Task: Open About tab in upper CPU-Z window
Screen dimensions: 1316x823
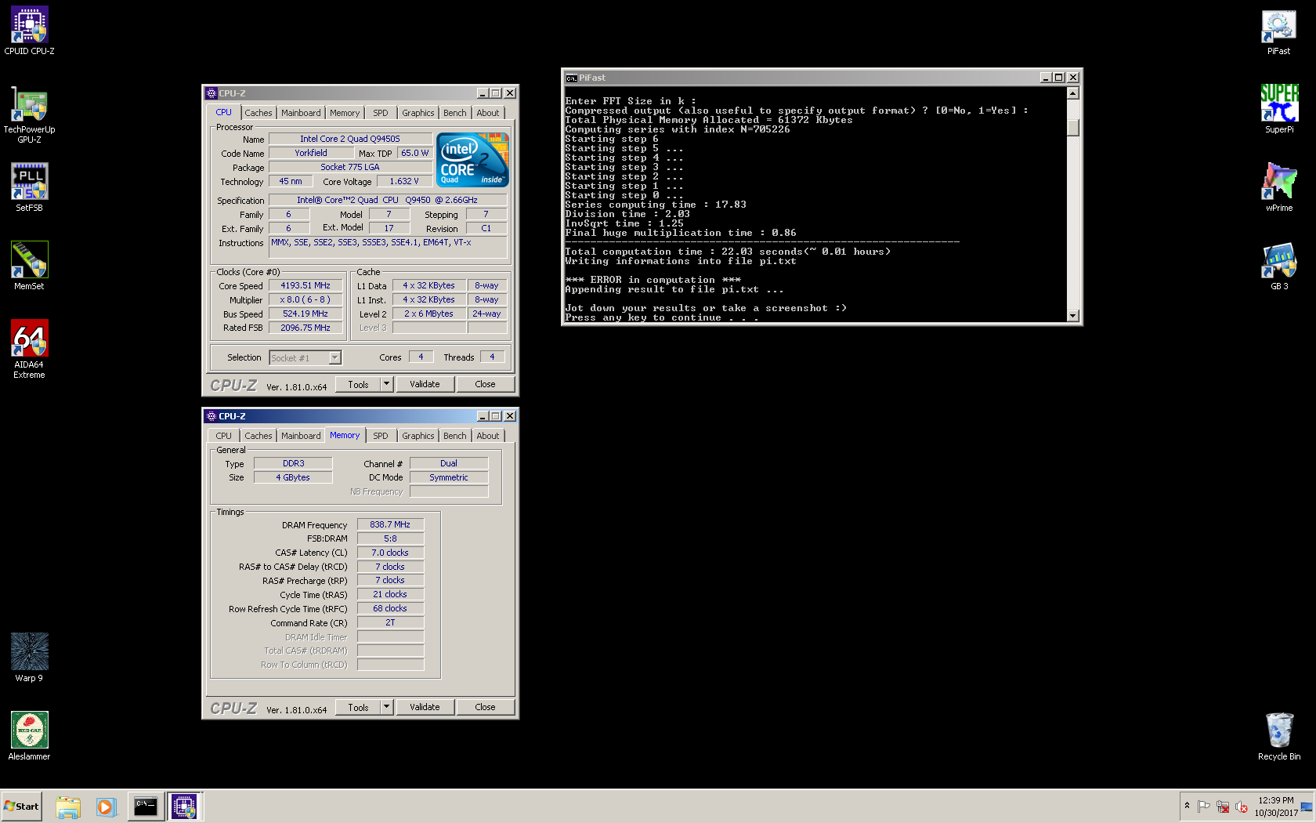Action: coord(488,113)
